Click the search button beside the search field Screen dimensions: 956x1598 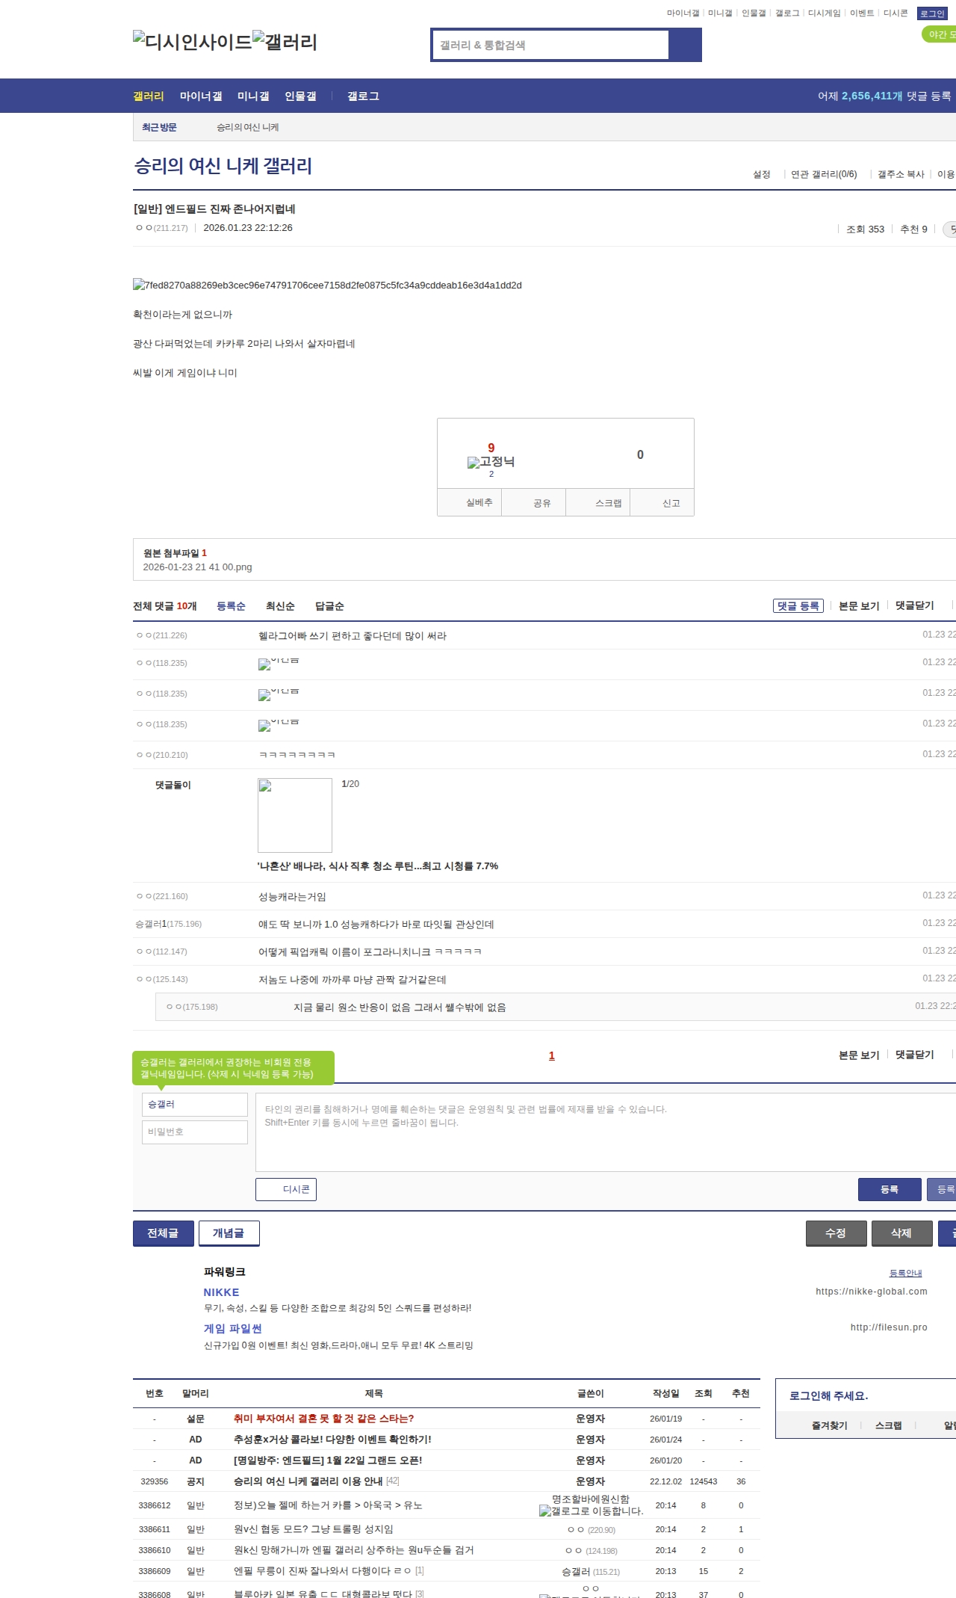pos(685,45)
